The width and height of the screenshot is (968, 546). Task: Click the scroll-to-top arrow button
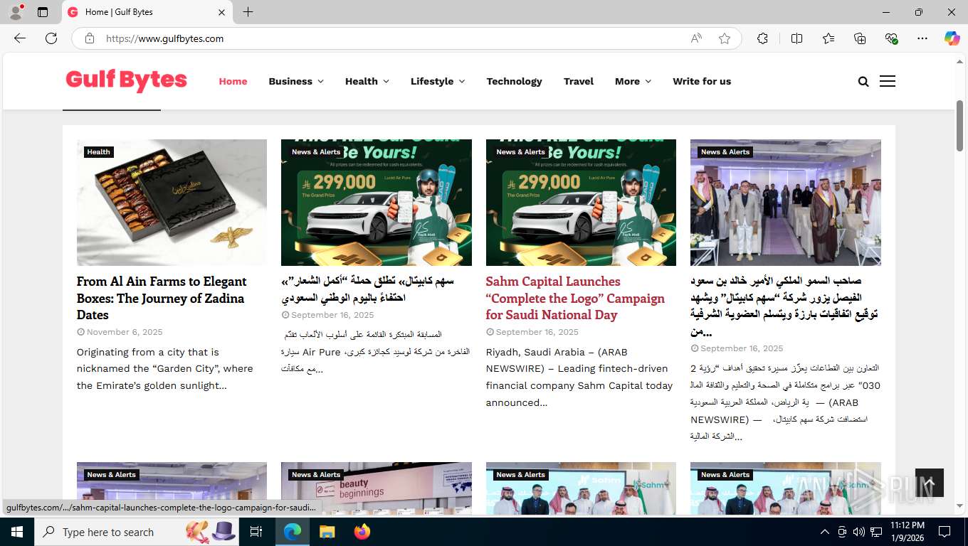(x=930, y=483)
